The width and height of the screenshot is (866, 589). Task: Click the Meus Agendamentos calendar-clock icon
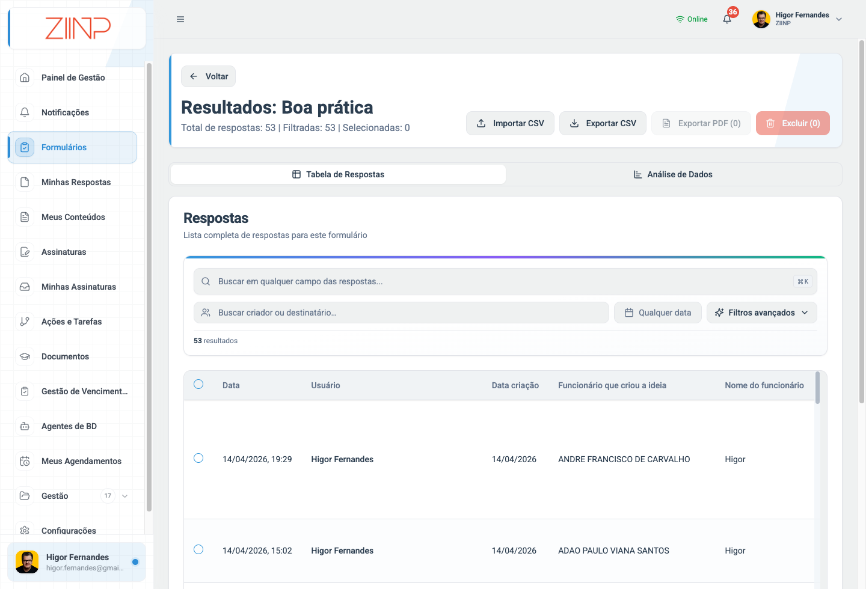click(25, 461)
